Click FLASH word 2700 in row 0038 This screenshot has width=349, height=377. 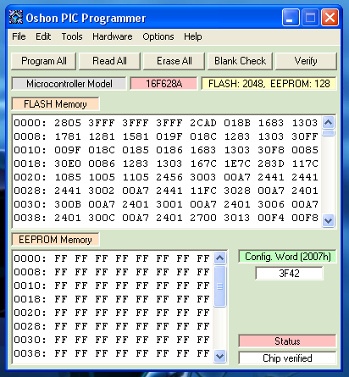click(203, 218)
